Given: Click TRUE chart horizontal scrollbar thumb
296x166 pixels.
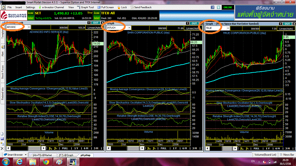Looking at the screenshot, I should [x=228, y=149].
